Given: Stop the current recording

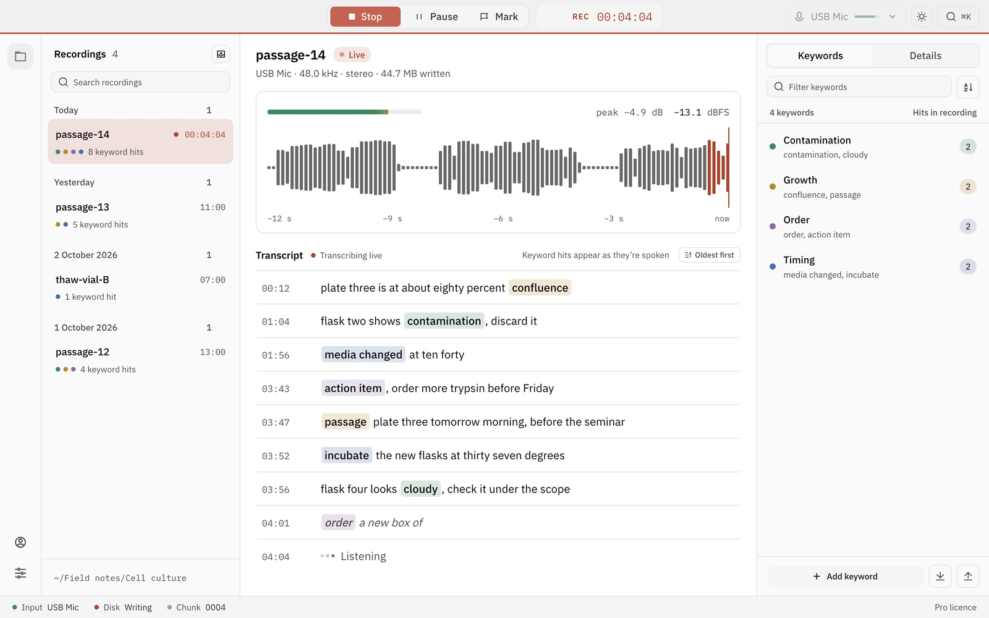Looking at the screenshot, I should point(365,17).
